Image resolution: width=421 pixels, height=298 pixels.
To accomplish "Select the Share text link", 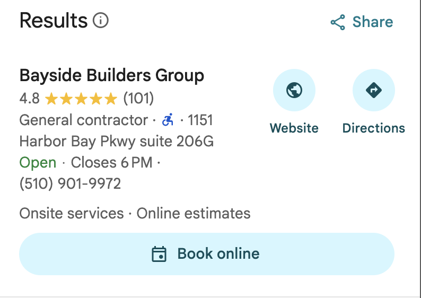I will [x=372, y=22].
